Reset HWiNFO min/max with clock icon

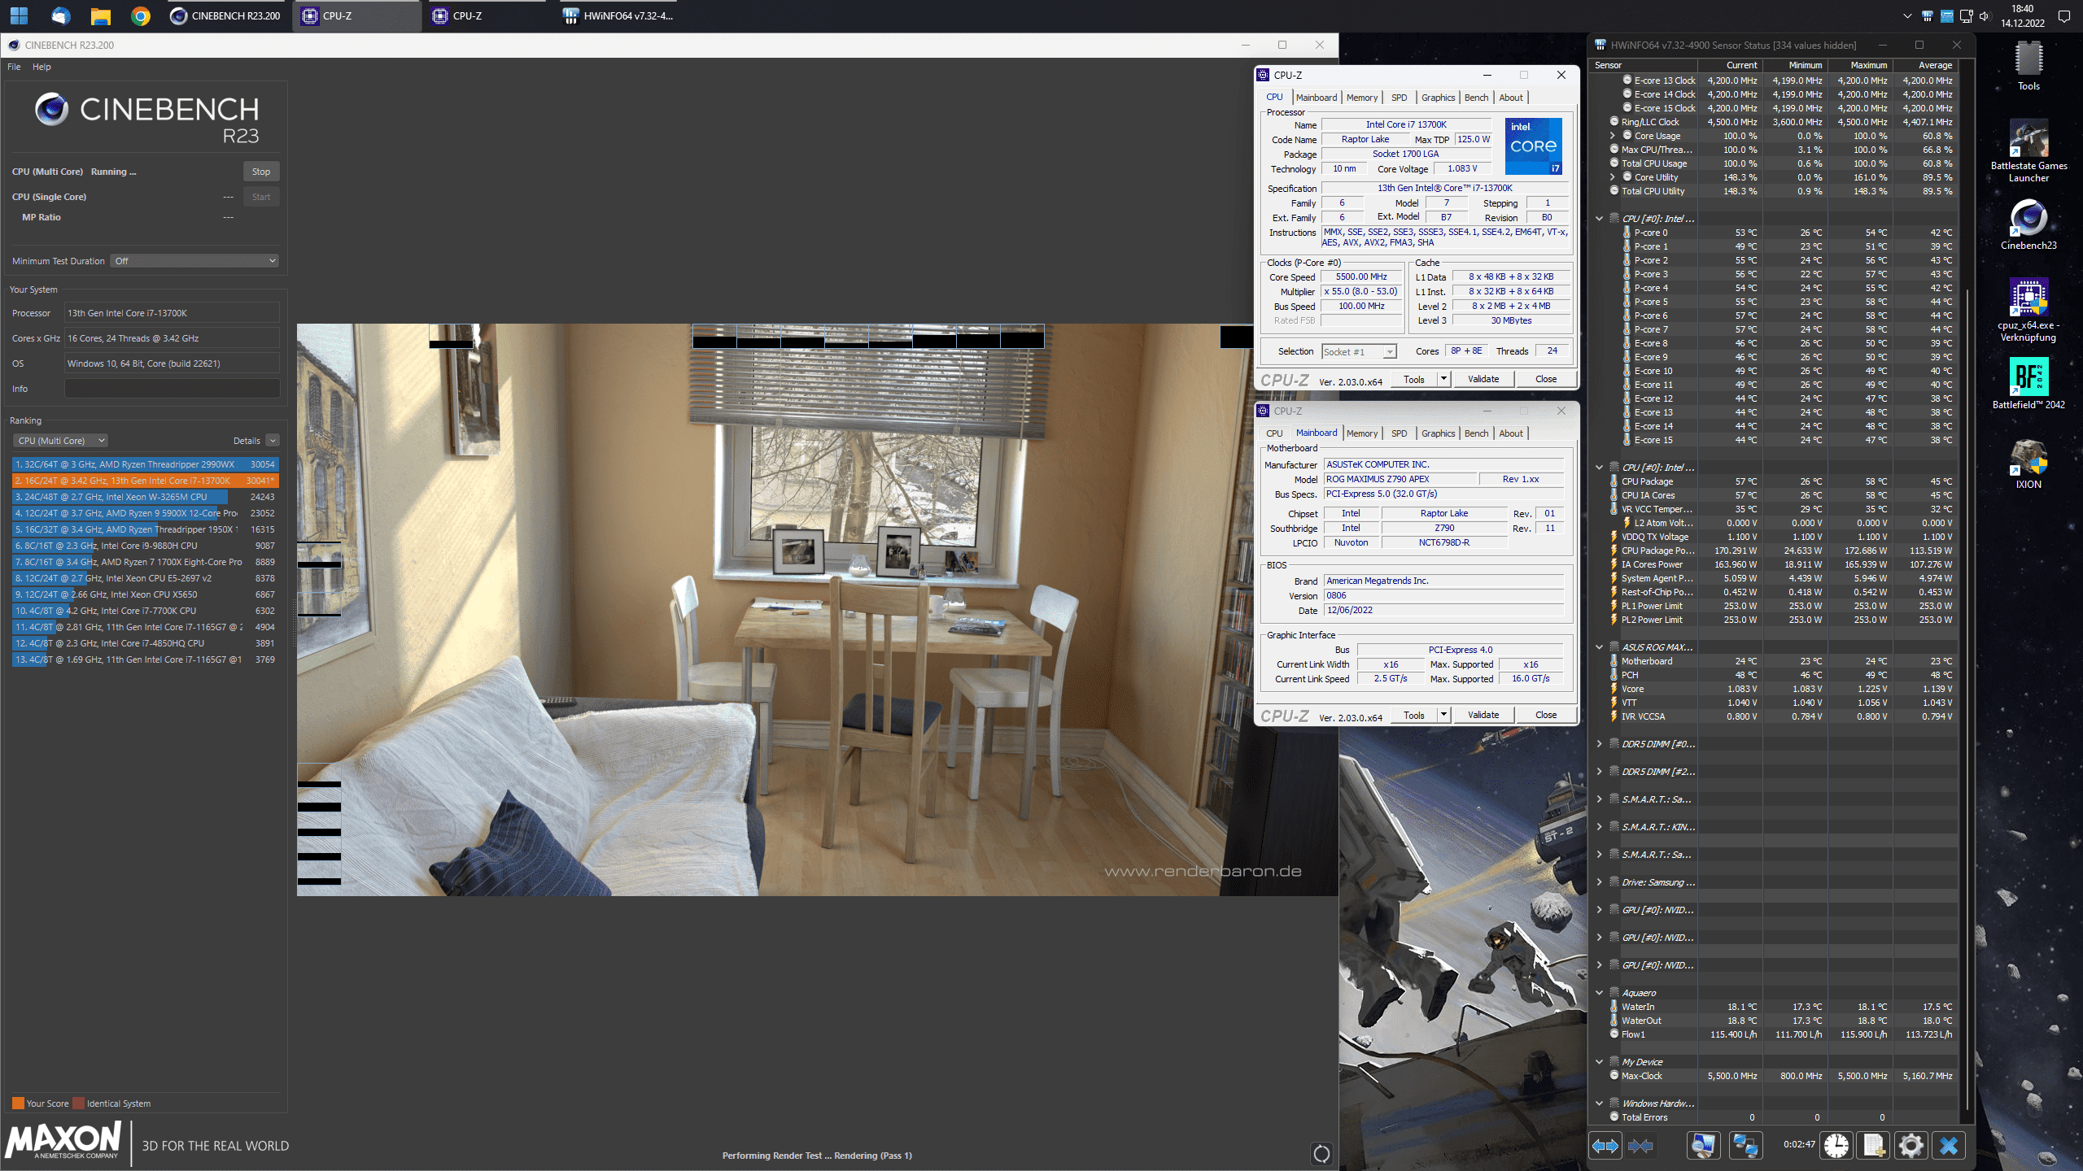coord(1836,1146)
